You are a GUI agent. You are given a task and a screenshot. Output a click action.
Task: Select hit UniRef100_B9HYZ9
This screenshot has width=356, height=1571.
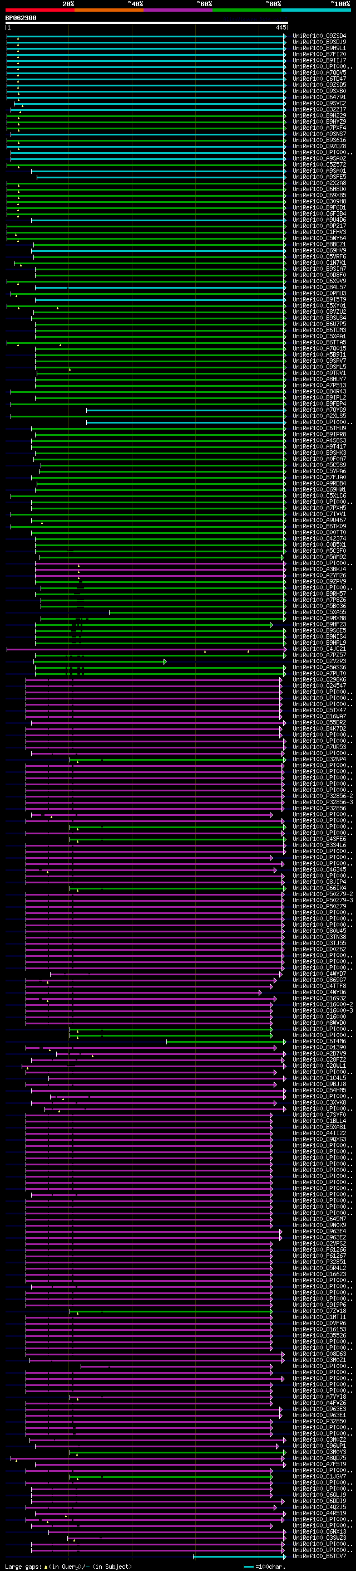tap(319, 122)
